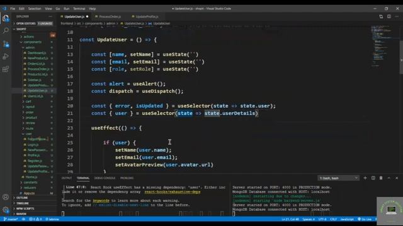403x226 pixels.
Task: Open UsersList.js in the file tree
Action: [x=35, y=96]
